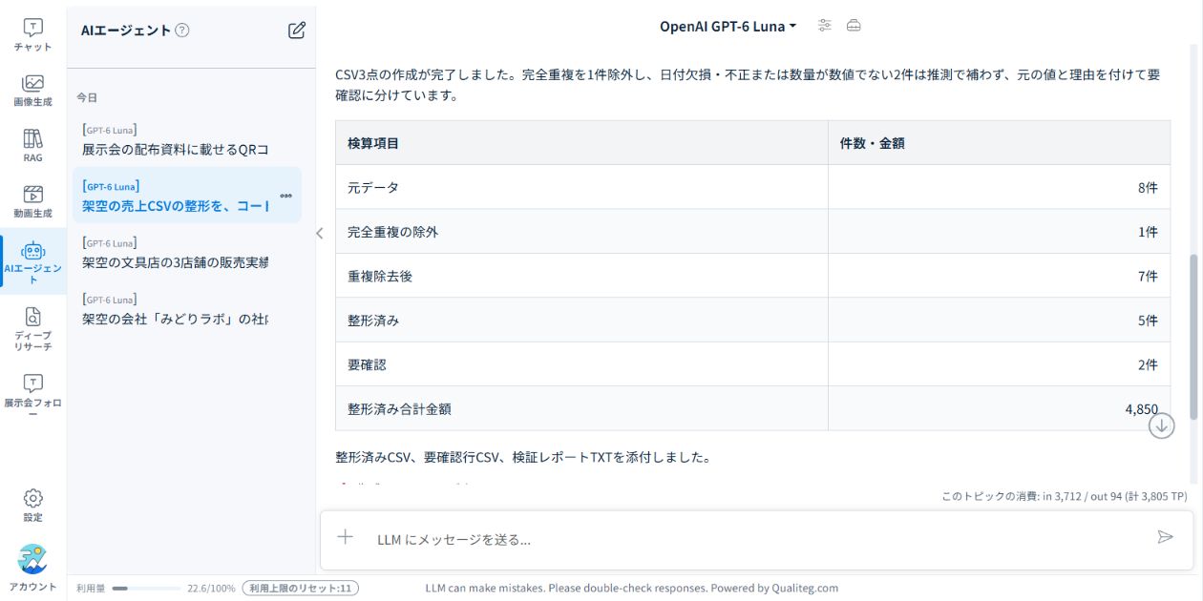This screenshot has height=601, width=1203.
Task: Select the AIエージェント robot icon
Action: coord(32,251)
